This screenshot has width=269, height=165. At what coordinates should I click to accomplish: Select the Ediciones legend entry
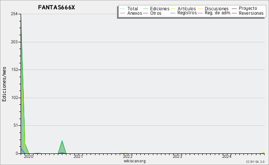(156, 8)
